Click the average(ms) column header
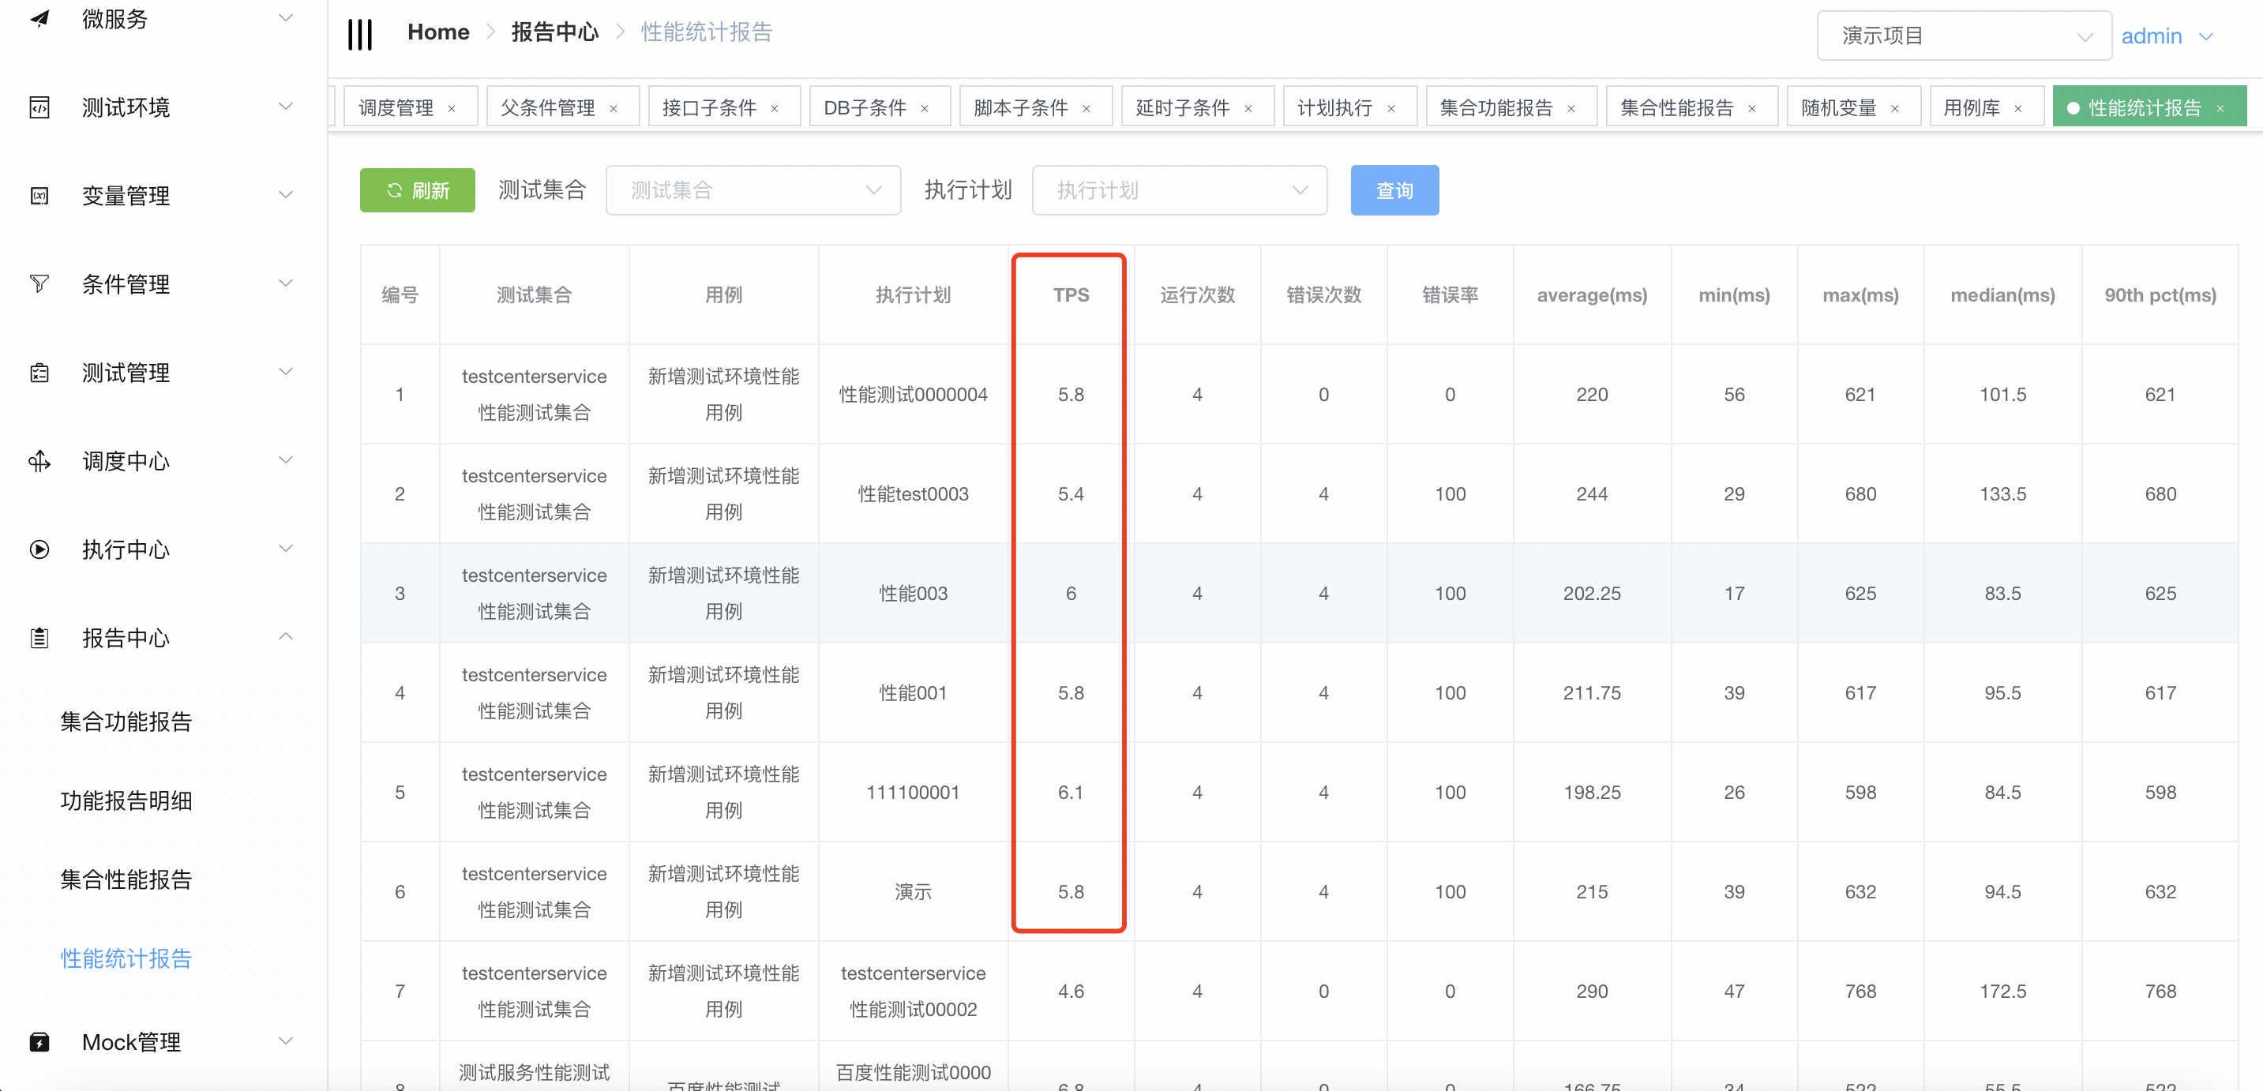This screenshot has width=2263, height=1091. (1591, 295)
